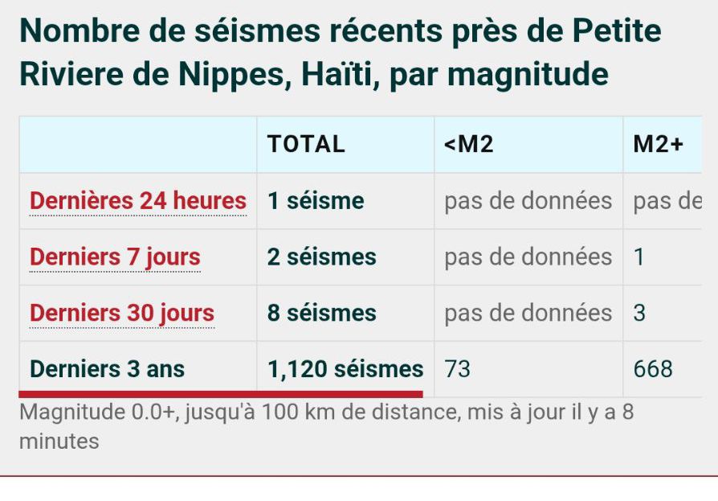Click the "Derniers 7 jours" link
The width and height of the screenshot is (718, 501).
click(x=115, y=257)
